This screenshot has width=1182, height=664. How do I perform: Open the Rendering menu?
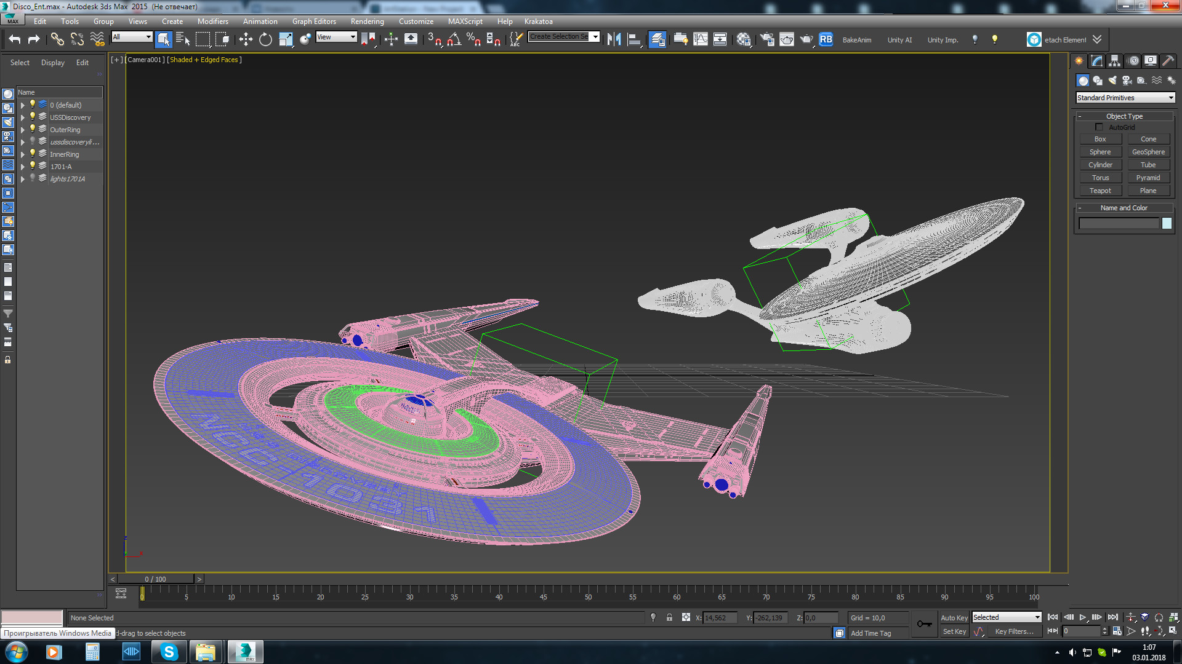(x=368, y=22)
